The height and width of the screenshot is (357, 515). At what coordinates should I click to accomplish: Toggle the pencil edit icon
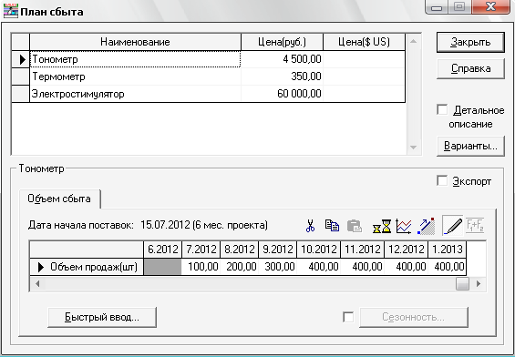[x=452, y=226]
